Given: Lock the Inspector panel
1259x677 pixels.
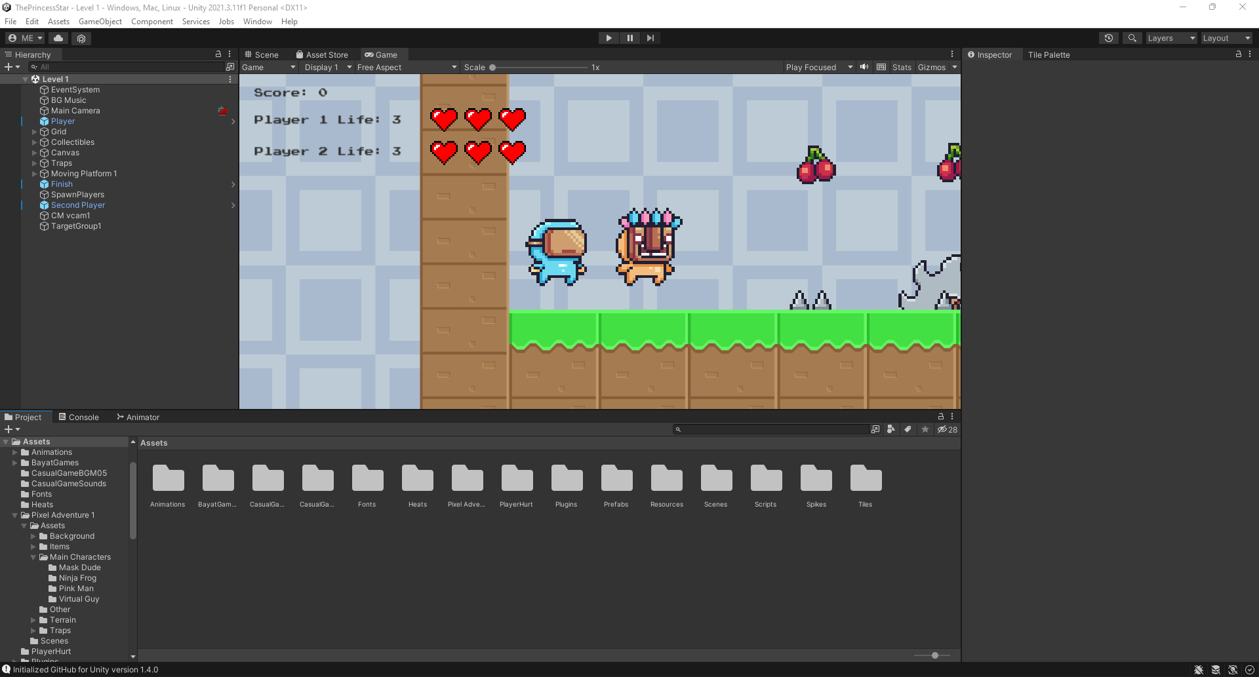Looking at the screenshot, I should coord(1239,54).
